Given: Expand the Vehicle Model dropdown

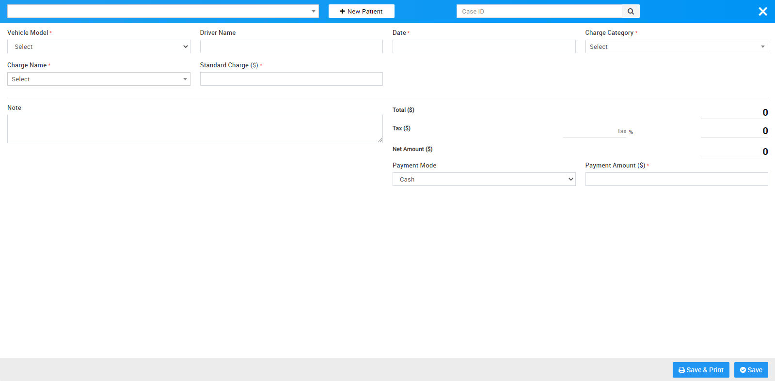Looking at the screenshot, I should coord(98,47).
